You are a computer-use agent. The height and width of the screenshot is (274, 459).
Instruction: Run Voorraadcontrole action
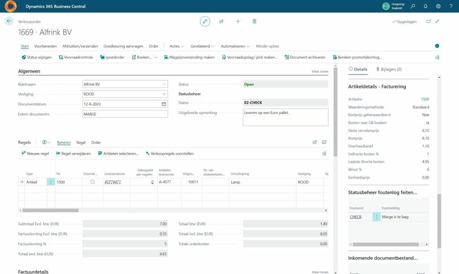[76, 58]
